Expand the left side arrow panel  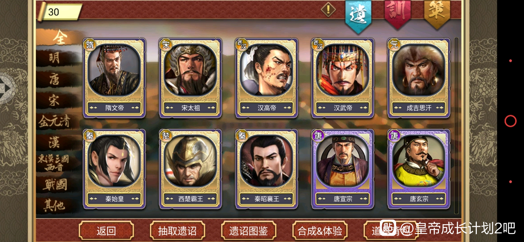coord(7,88)
